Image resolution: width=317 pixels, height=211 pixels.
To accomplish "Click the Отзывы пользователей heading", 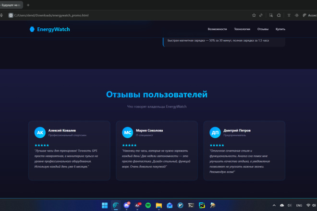I will click(157, 94).
